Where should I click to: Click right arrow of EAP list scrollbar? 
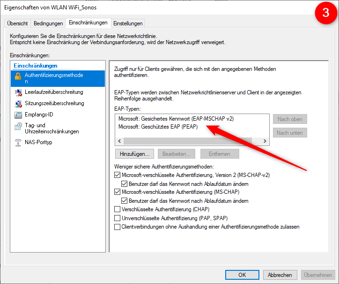coord(265,141)
